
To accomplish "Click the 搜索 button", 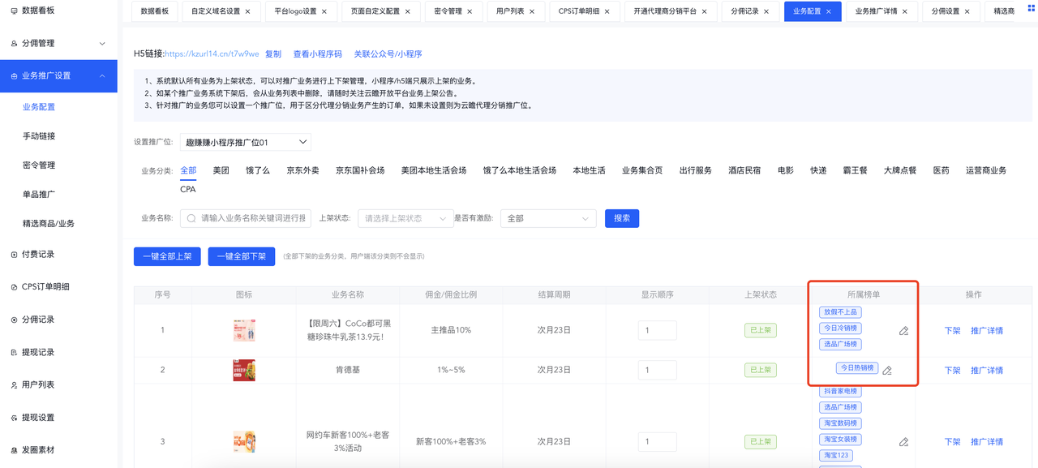I will (622, 218).
